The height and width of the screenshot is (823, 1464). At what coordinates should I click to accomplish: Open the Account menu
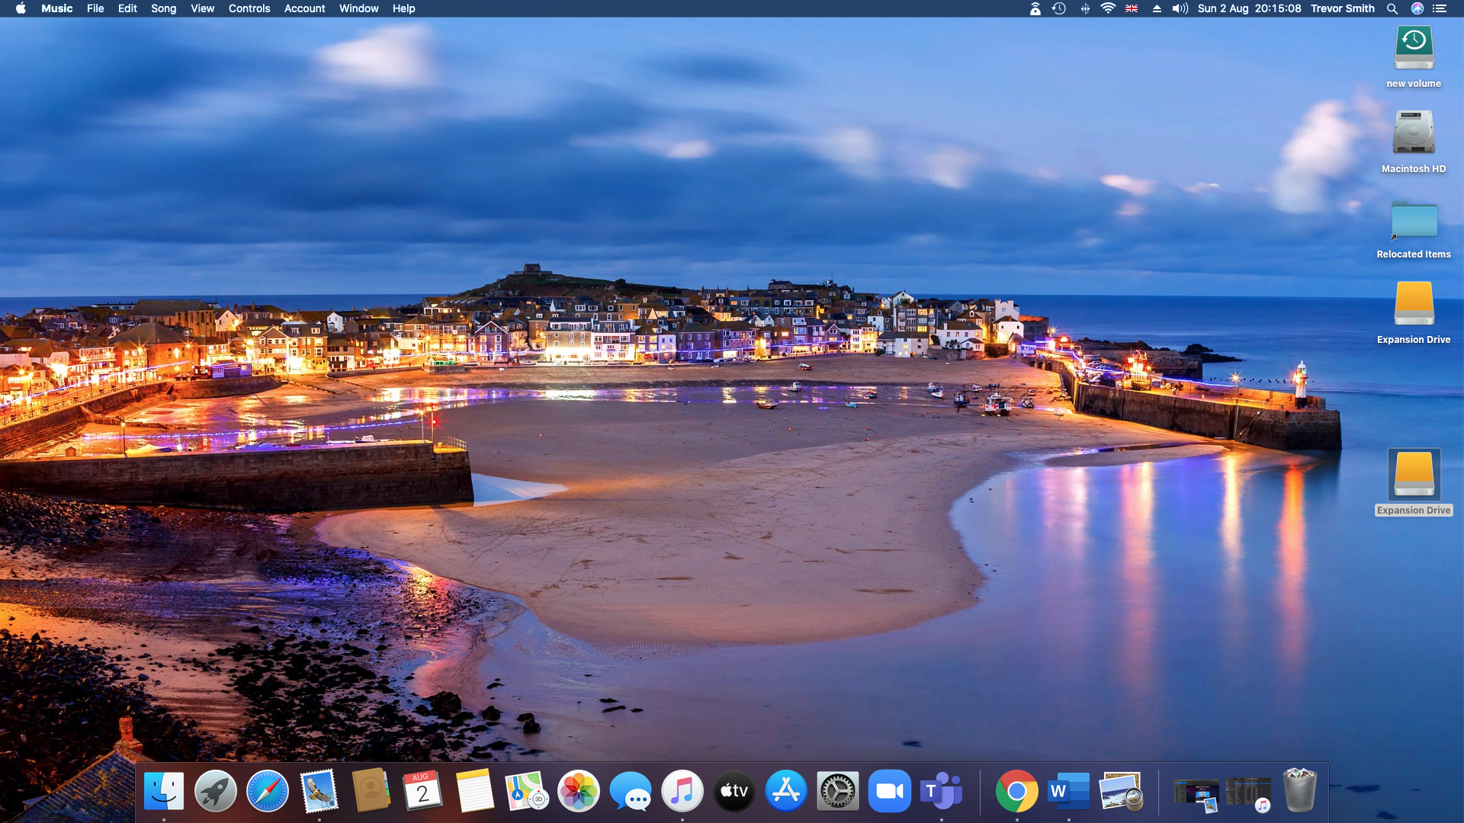pos(305,8)
